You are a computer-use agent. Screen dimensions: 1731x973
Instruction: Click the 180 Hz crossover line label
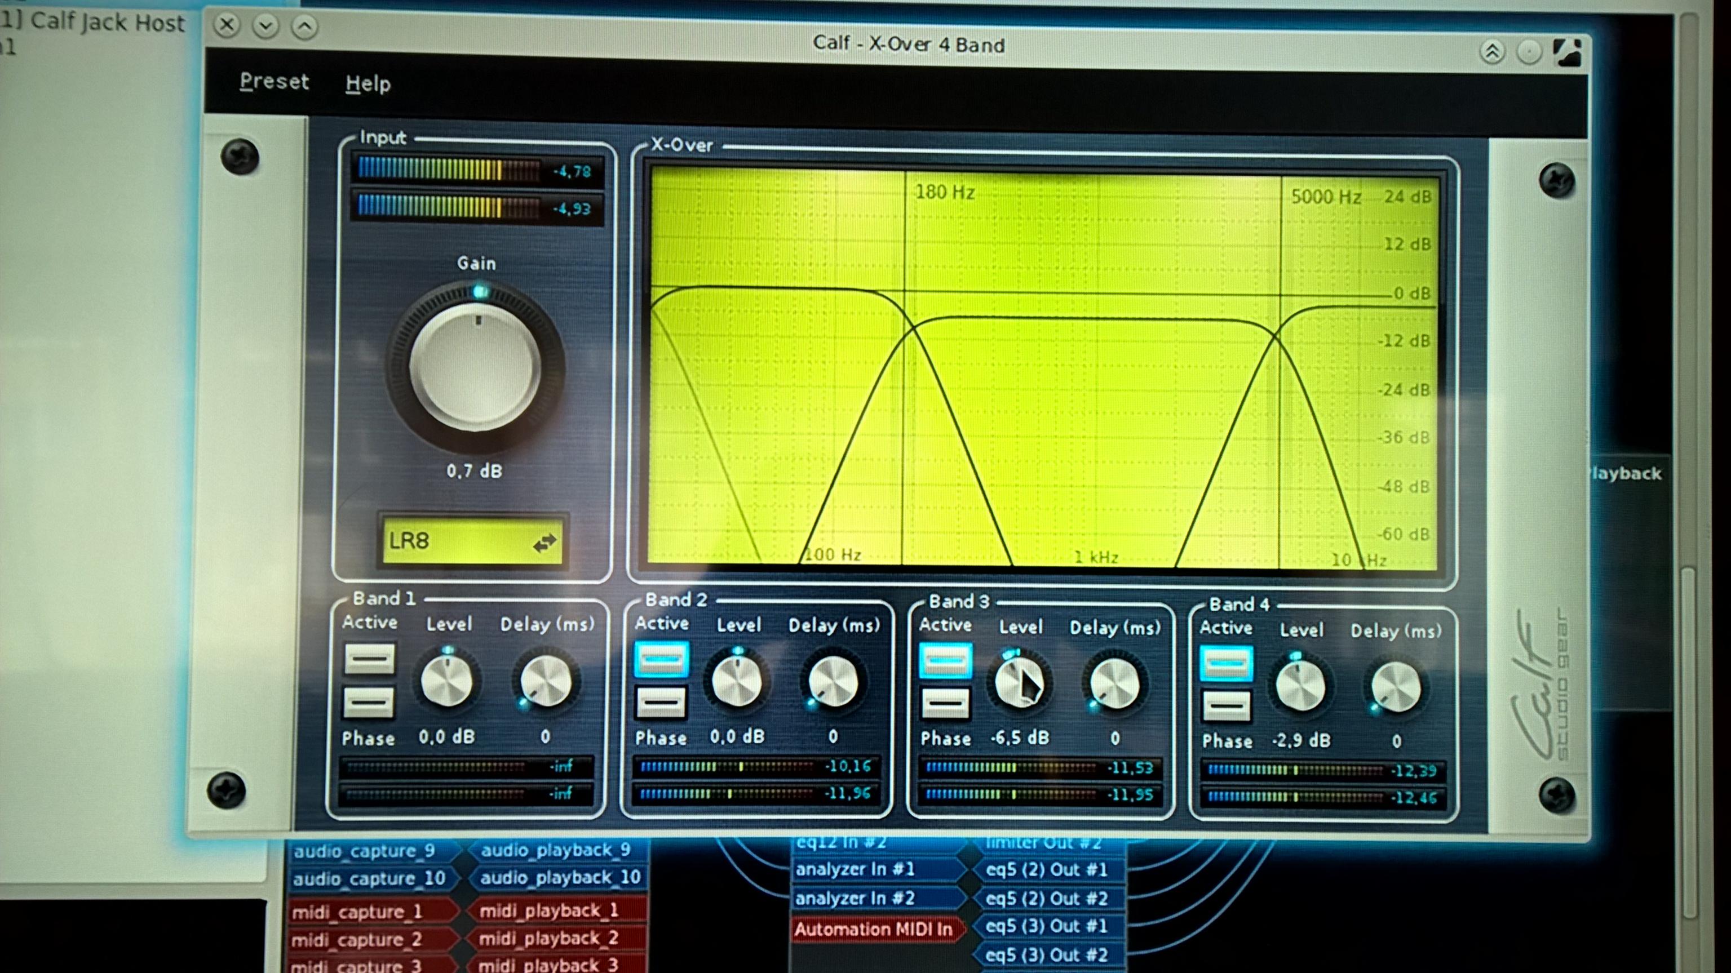(x=945, y=193)
